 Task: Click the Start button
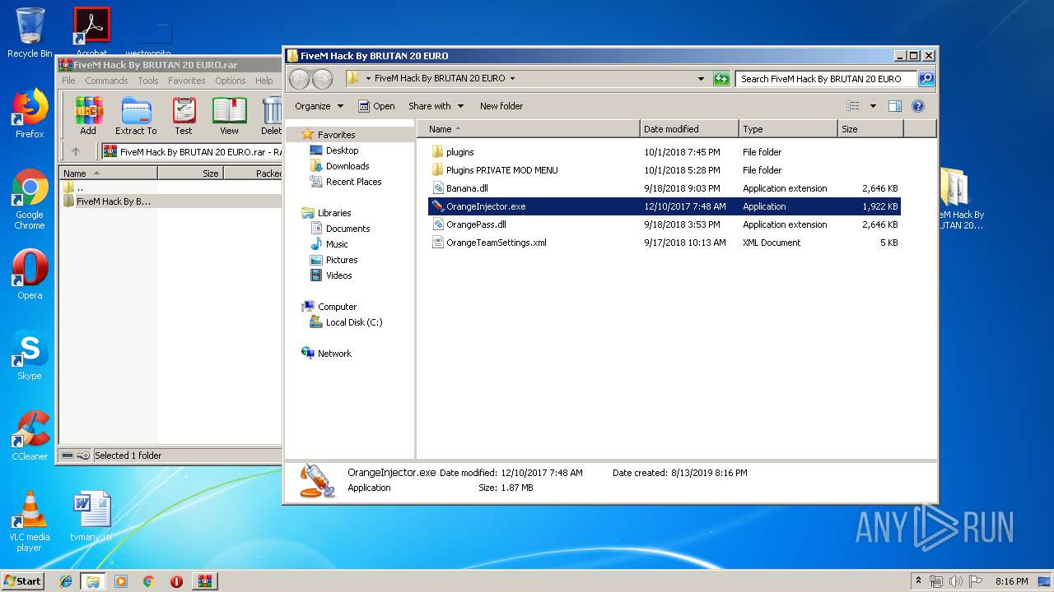[22, 581]
